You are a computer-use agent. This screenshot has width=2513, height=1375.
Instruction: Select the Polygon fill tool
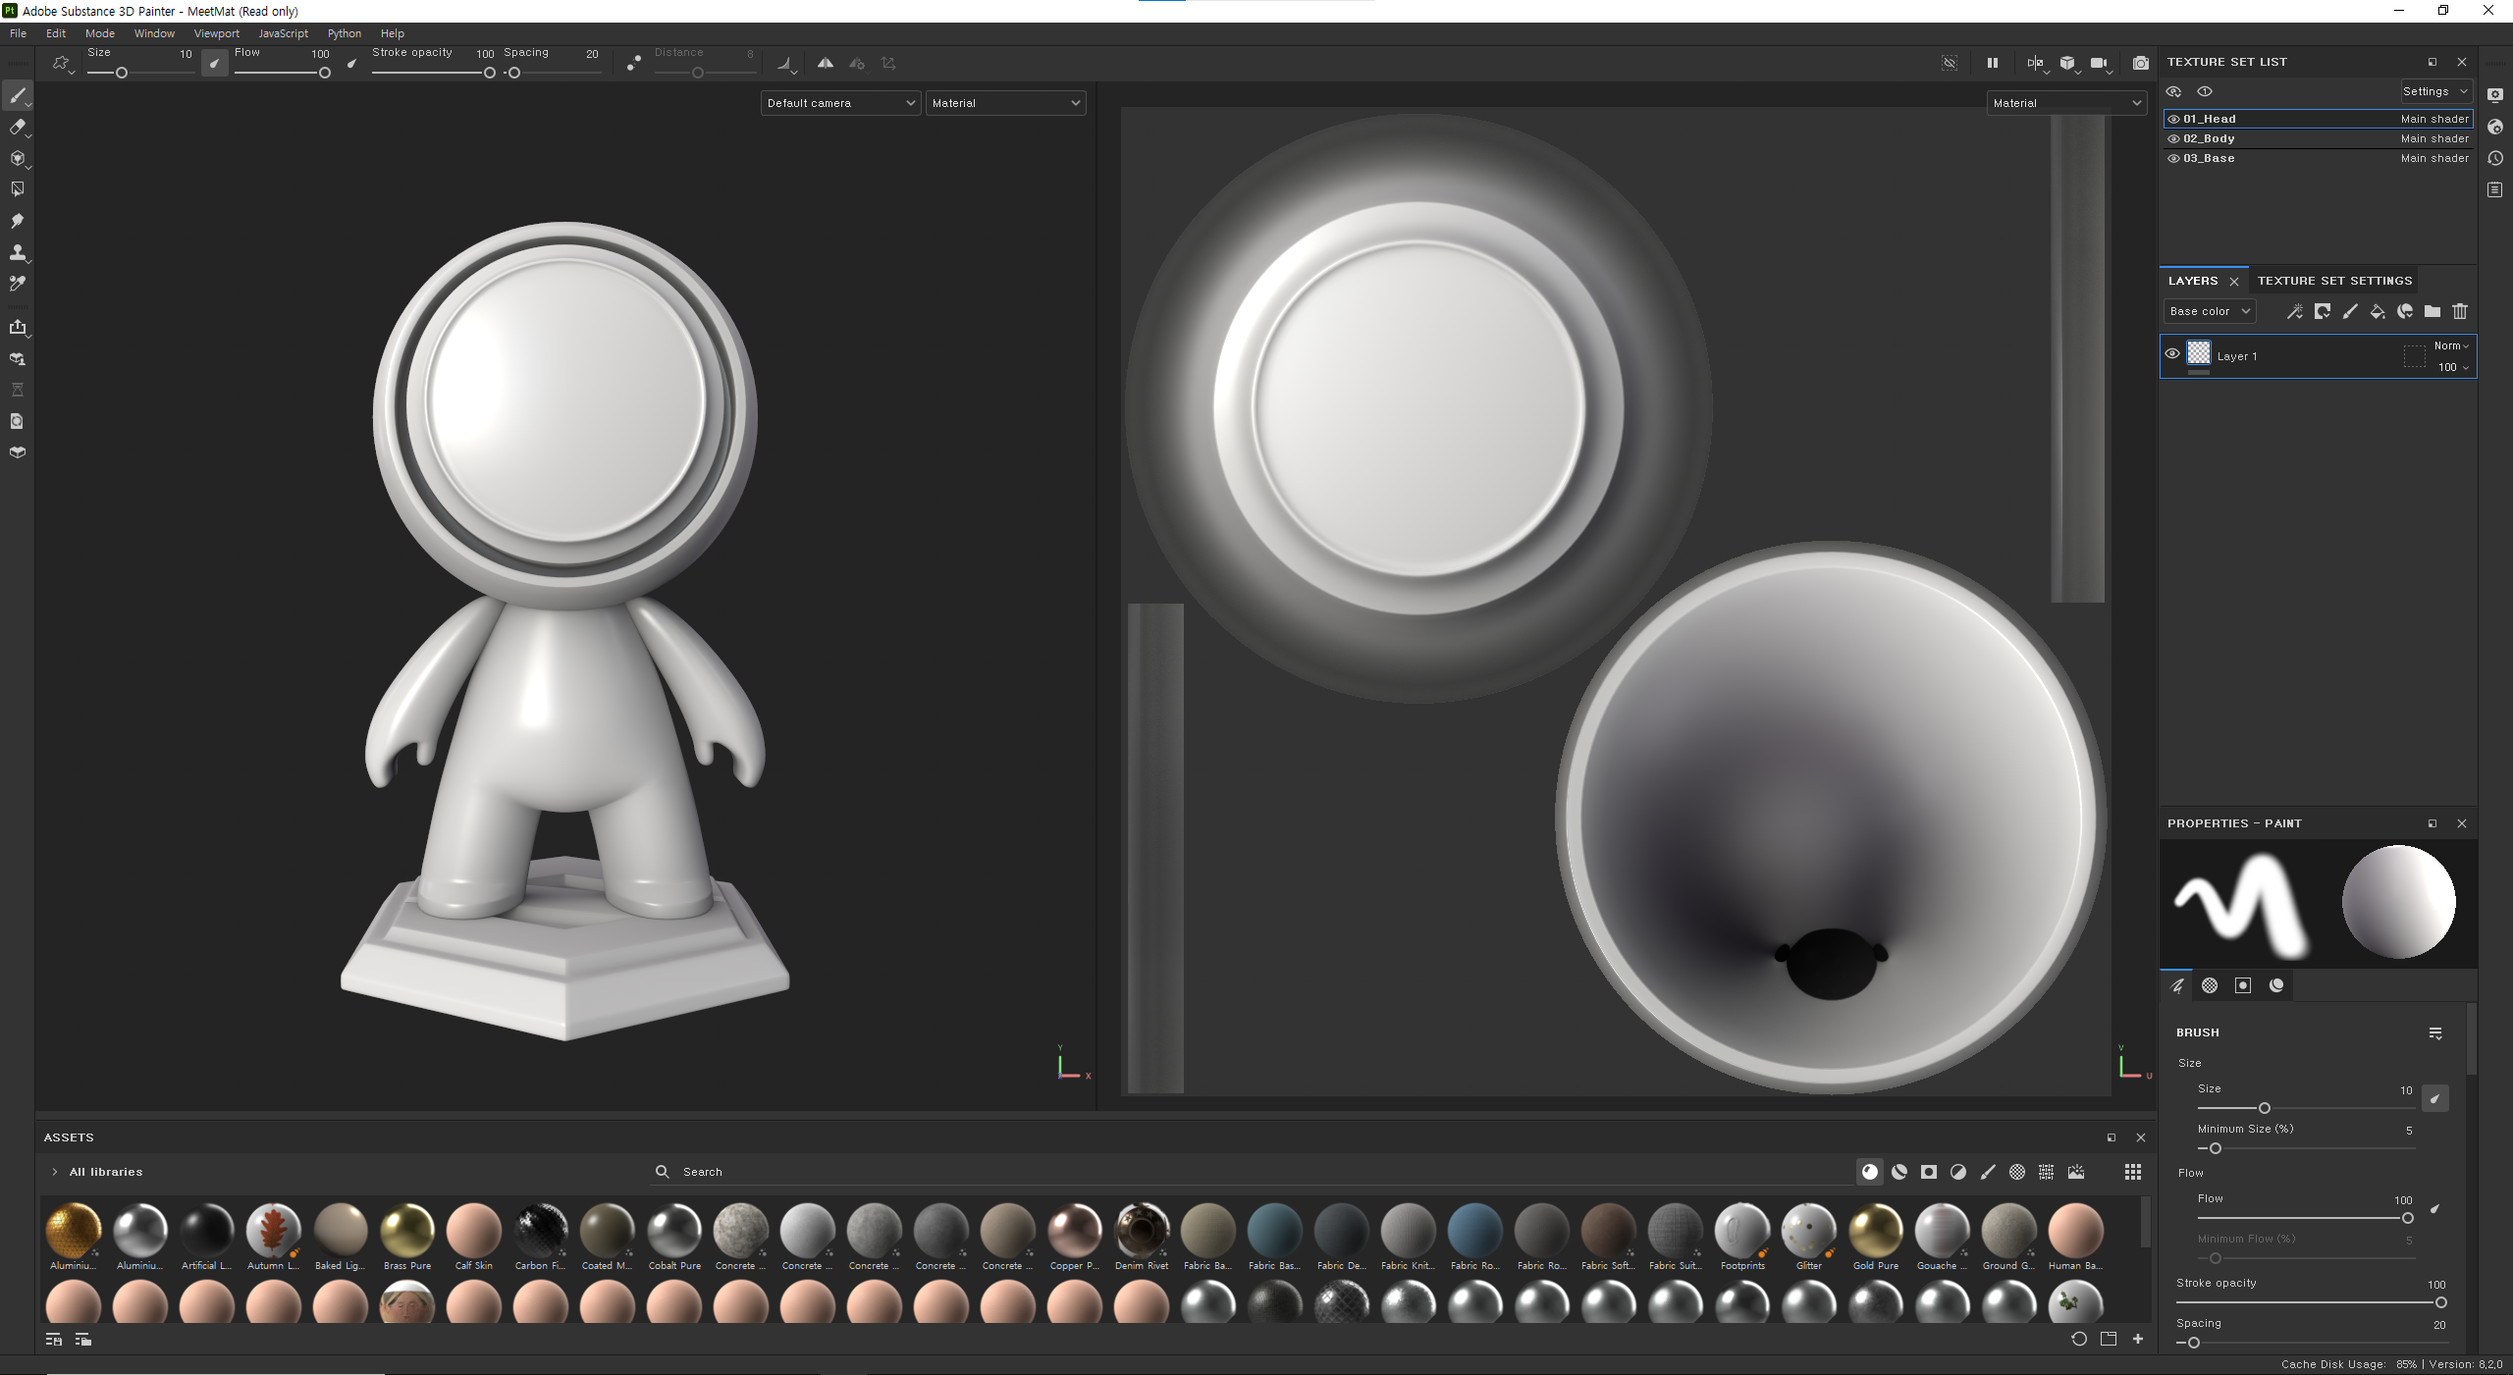point(17,188)
